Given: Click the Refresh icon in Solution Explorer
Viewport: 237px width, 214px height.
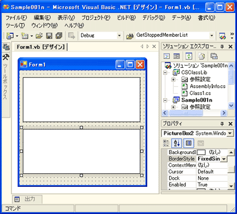Looking at the screenshot, I should [189, 56].
